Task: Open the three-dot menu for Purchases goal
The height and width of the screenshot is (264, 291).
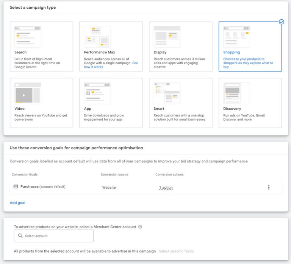Action: (x=269, y=187)
